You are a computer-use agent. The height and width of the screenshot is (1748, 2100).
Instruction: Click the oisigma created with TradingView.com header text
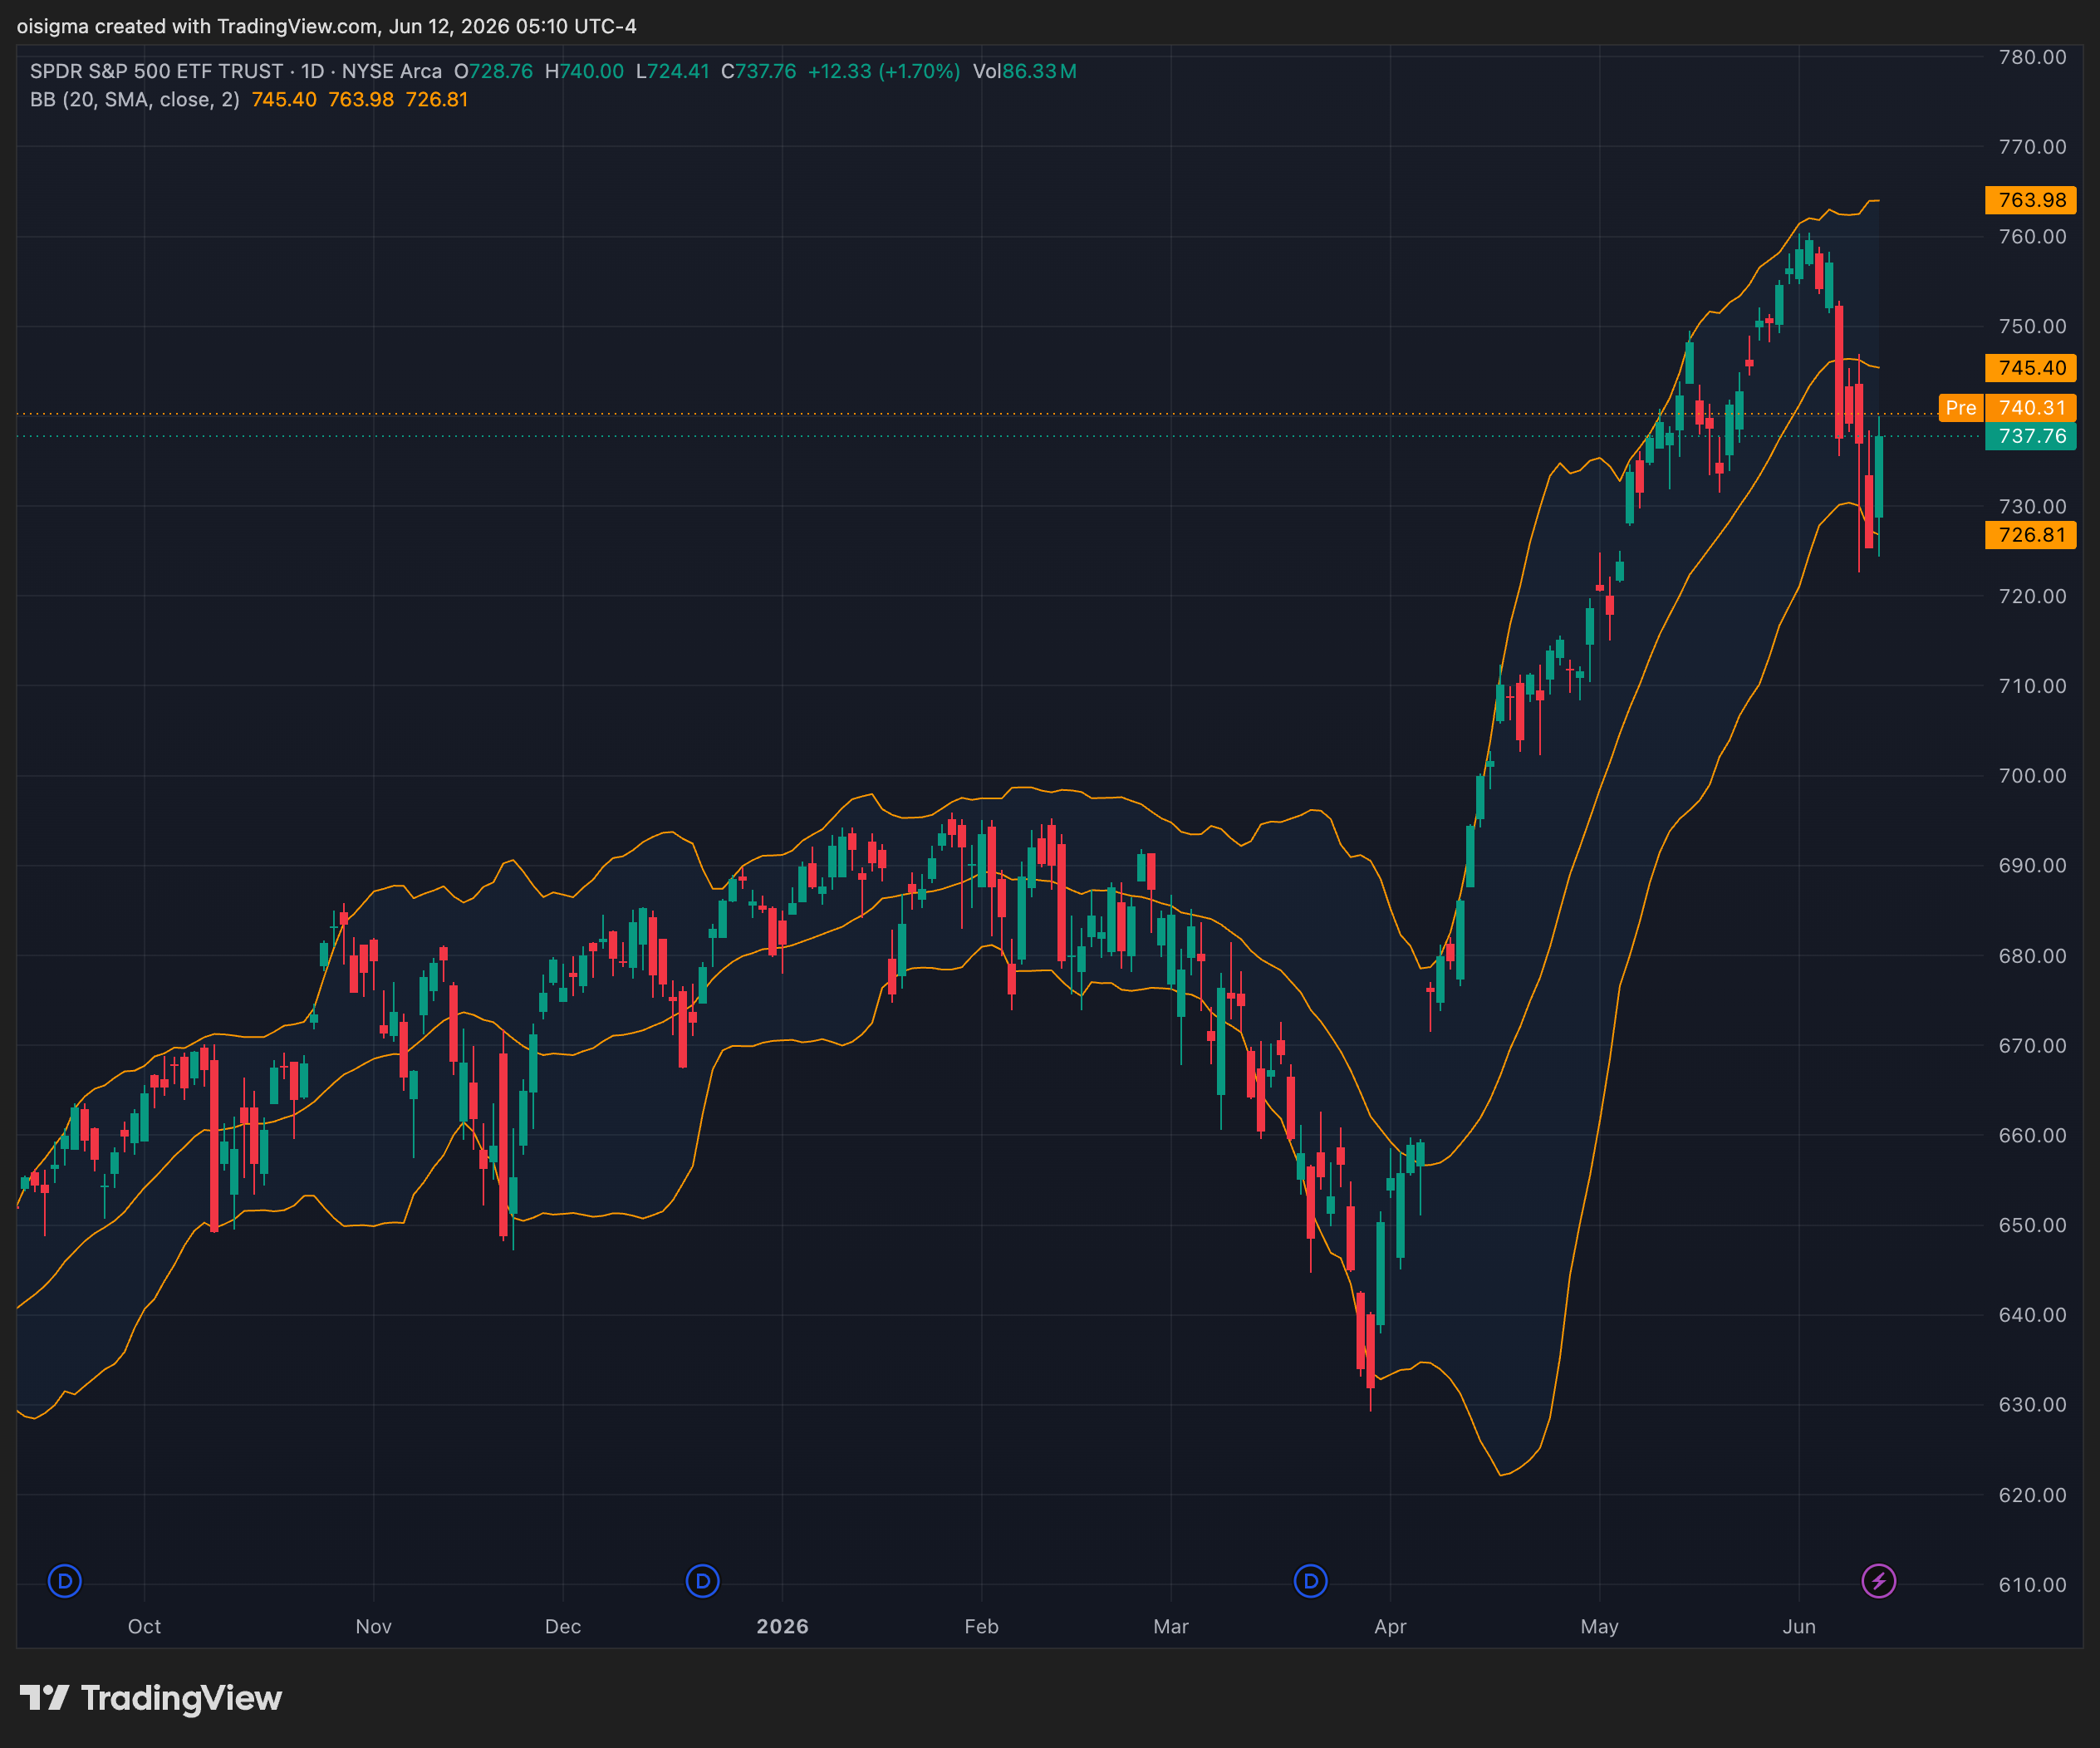point(327,26)
